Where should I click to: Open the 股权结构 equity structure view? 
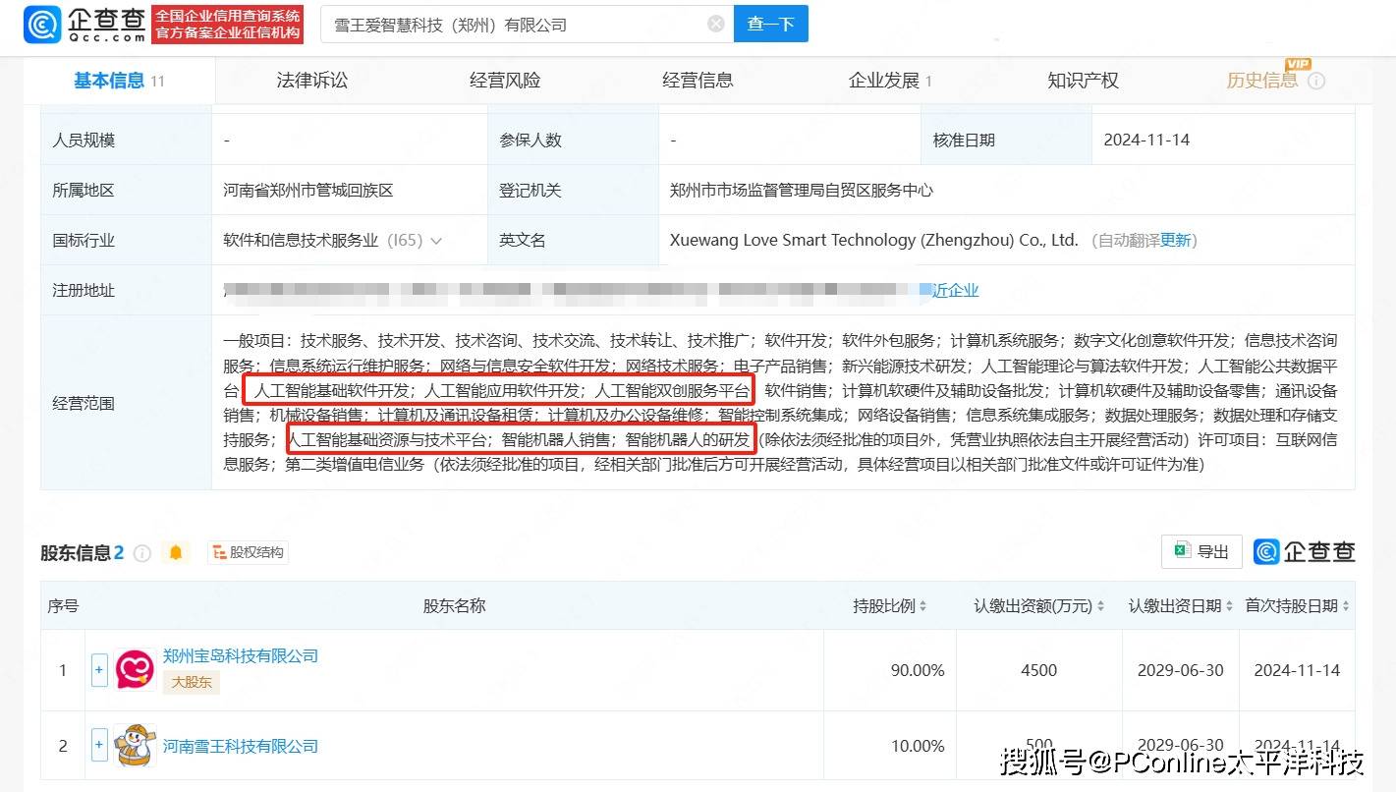coord(248,553)
